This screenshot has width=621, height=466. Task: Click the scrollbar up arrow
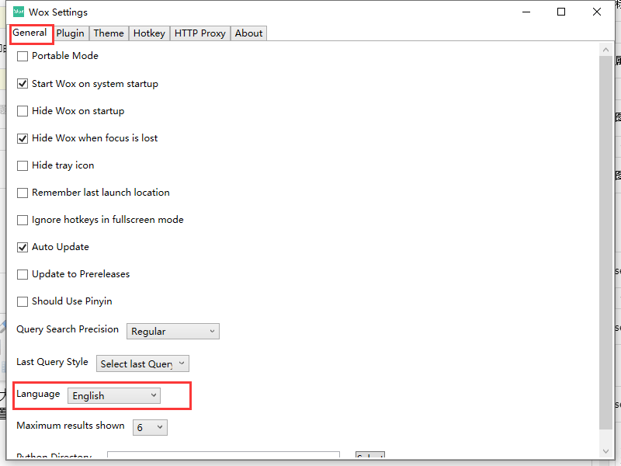[x=605, y=50]
